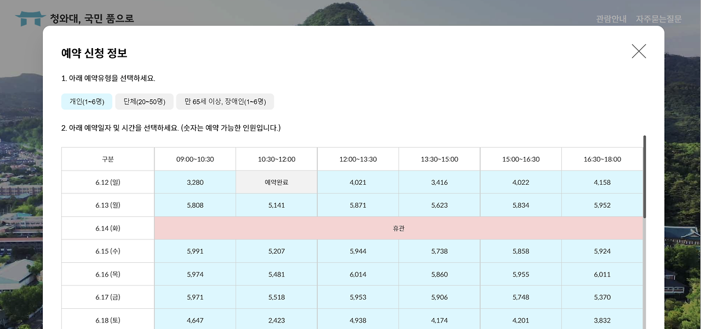This screenshot has height=329, width=701.
Task: Click the 6.17 slot showing 5,518
Action: 277,297
